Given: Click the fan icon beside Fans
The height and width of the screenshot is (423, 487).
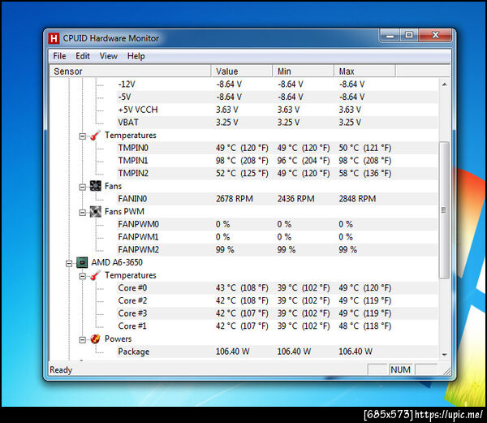Looking at the screenshot, I should [95, 186].
